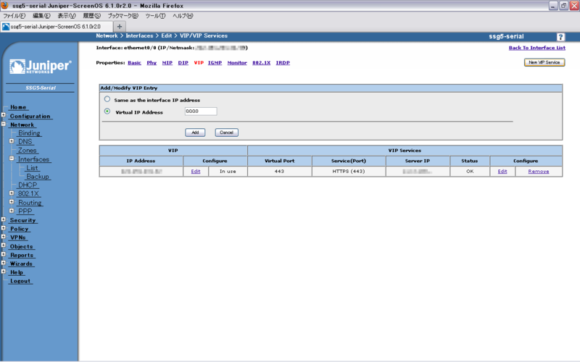Screen dimensions: 580x362
Task: Collapse the Interfaces submenu
Action: tap(12, 159)
